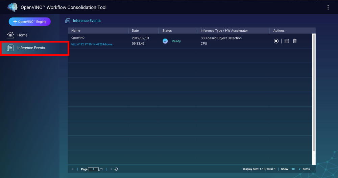Open the three-dot more options menu
The height and width of the screenshot is (178, 338).
[328, 7]
